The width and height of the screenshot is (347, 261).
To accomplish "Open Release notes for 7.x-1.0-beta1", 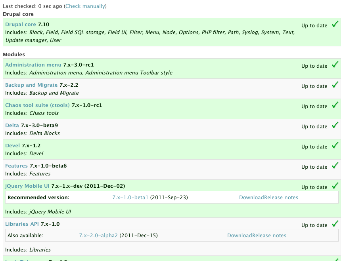I will (x=281, y=197).
